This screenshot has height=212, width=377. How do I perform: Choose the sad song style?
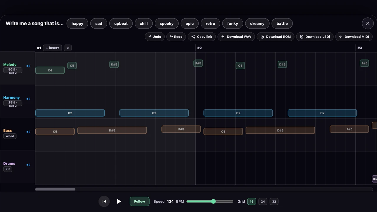99,24
